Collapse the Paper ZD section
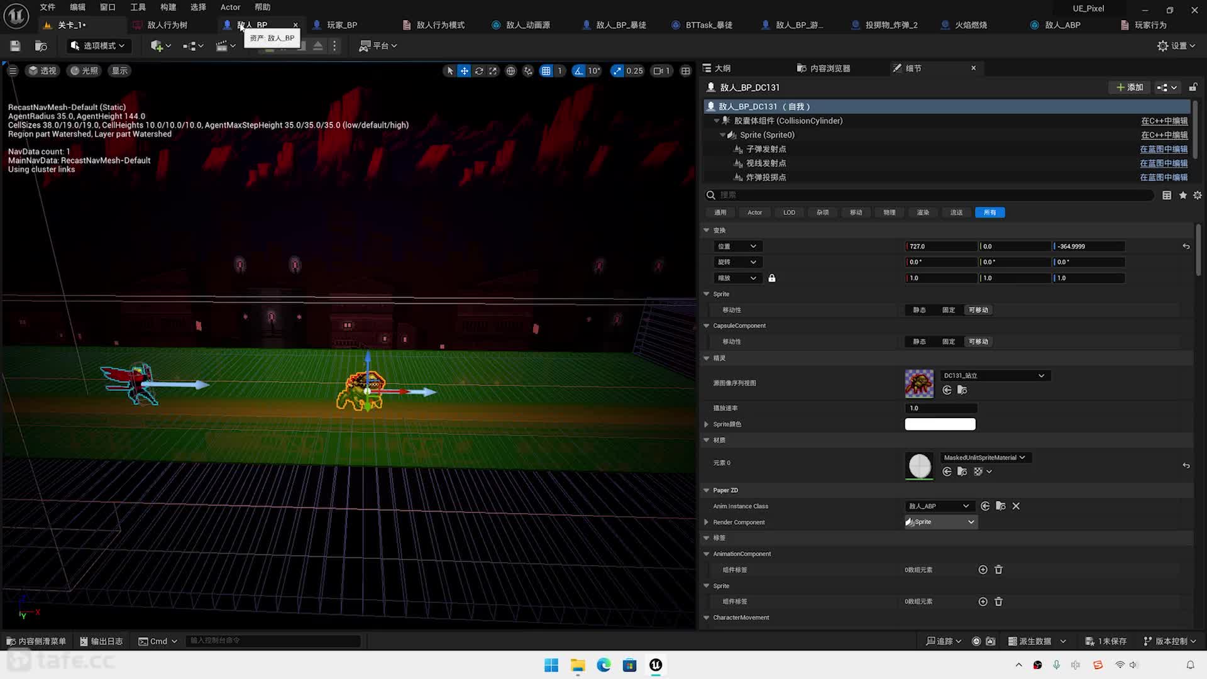 (x=707, y=490)
